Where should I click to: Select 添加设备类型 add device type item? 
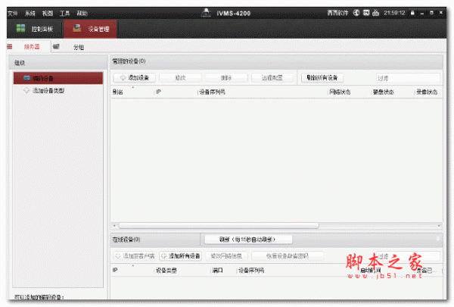(x=48, y=90)
